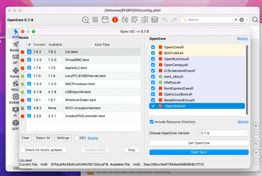Click the Kext Files column header
The image size is (262, 176).
click(102, 44)
